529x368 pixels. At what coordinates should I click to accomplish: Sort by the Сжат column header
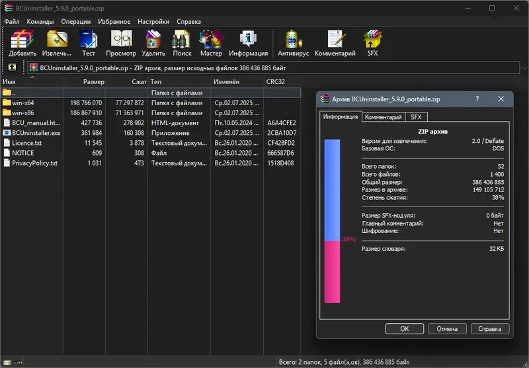(x=126, y=81)
